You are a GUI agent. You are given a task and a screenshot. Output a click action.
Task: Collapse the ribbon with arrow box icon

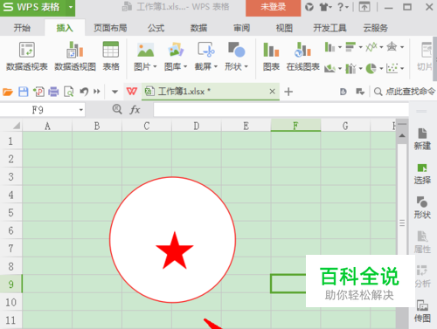[364, 7]
